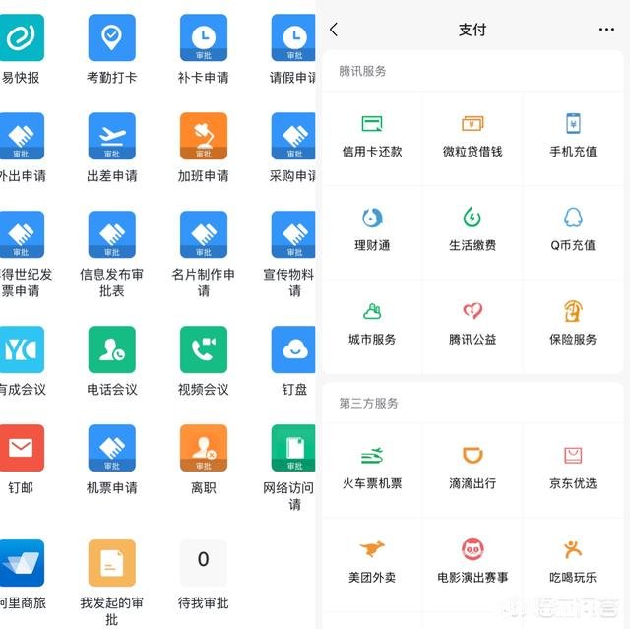Open 信用卡还款 credit card repayment
This screenshot has width=630, height=629.
(x=372, y=138)
